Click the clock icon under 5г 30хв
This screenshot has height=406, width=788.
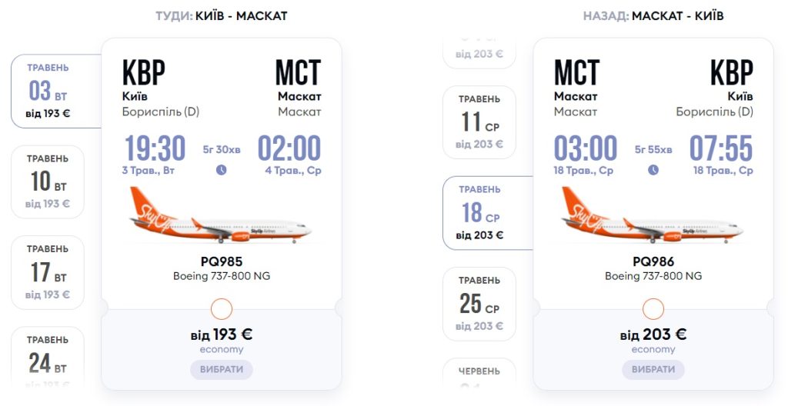222,170
